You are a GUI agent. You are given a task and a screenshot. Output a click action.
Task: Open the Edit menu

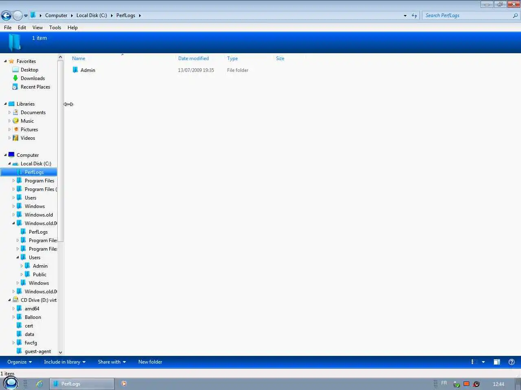tap(22, 28)
